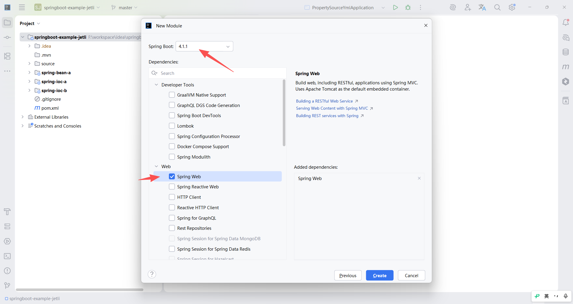Image resolution: width=573 pixels, height=304 pixels.
Task: Debug PropertySourceYmlApplication with bug icon
Action: pyautogui.click(x=408, y=7)
